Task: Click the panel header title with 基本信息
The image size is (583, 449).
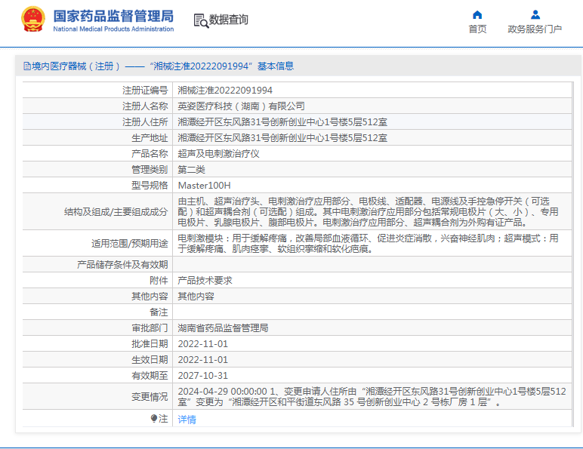Action: [x=163, y=66]
